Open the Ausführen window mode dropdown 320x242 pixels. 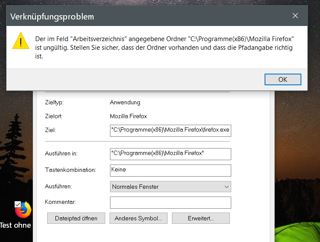(171, 187)
